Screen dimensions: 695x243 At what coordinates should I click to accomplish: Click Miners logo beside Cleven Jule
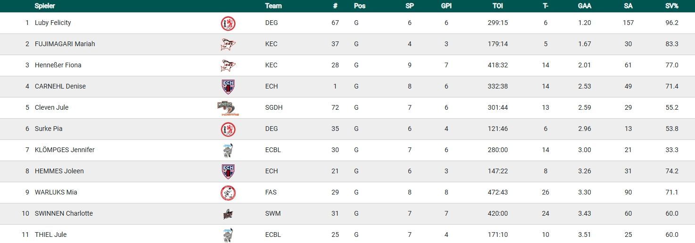[x=228, y=108]
